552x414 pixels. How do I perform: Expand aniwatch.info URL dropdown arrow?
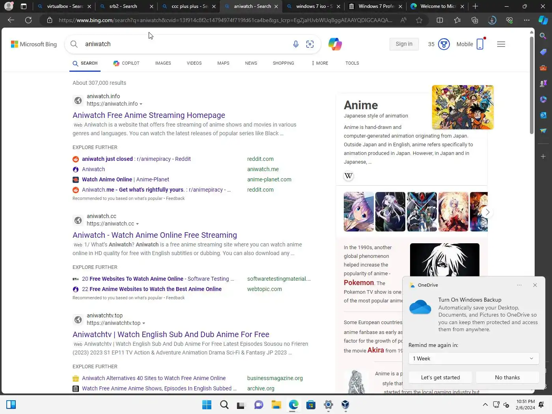(141, 104)
